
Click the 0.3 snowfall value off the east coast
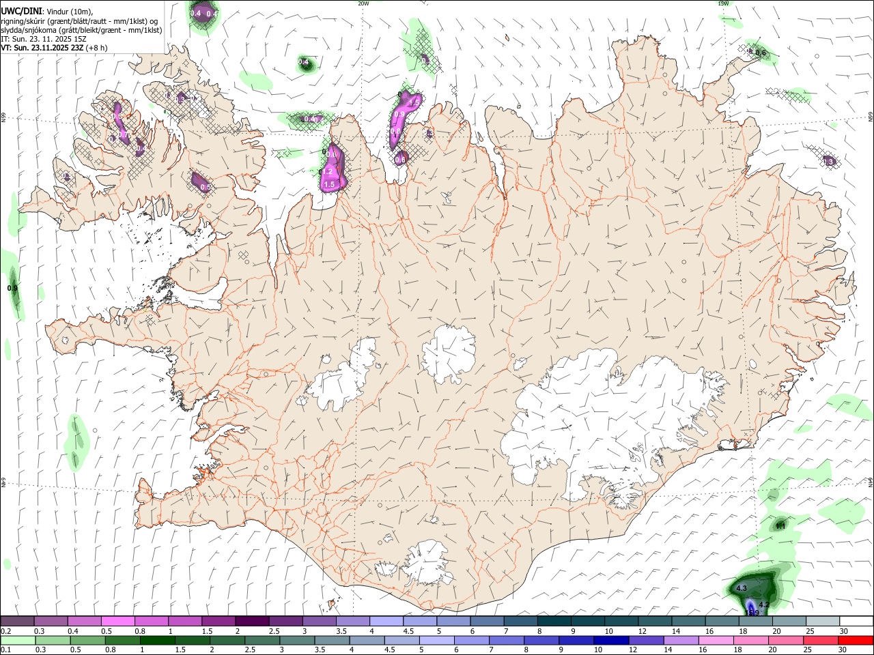point(829,162)
